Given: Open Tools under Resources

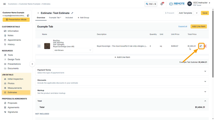Looking at the screenshot, I should [x=10, y=55].
